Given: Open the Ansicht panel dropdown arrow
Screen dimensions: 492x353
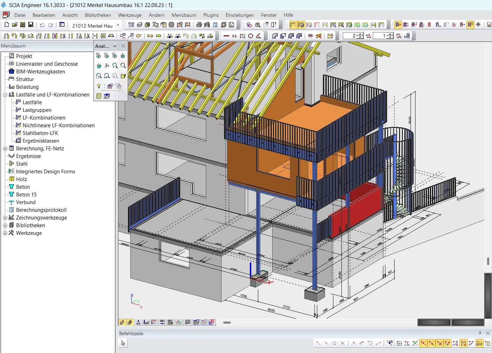Looking at the screenshot, I should pos(115,46).
